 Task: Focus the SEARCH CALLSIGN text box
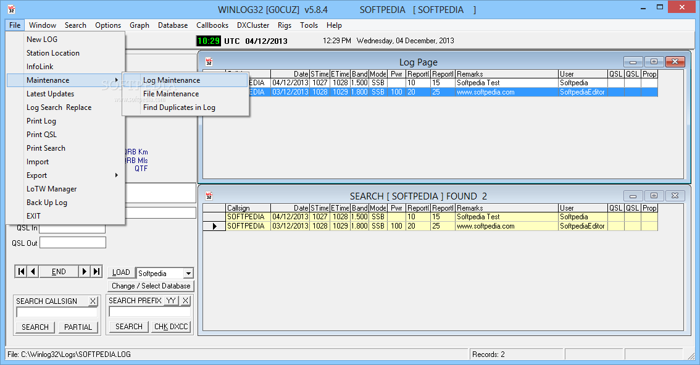[x=56, y=313]
